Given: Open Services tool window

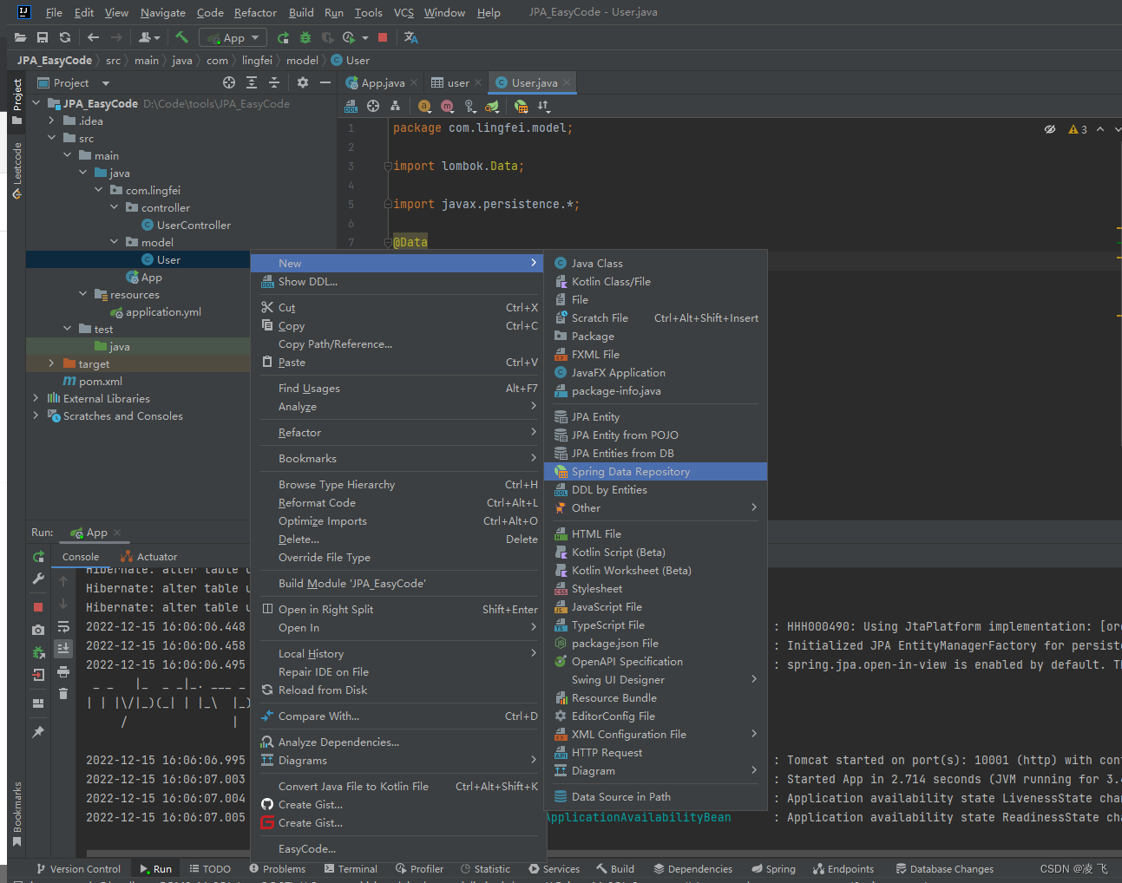Looking at the screenshot, I should [x=554, y=868].
